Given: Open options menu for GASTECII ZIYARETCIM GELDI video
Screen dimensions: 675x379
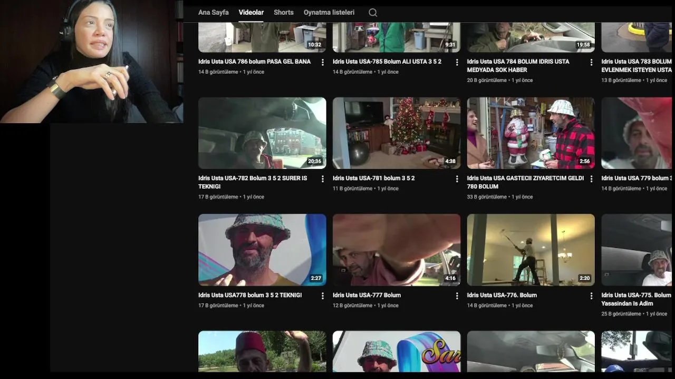Looking at the screenshot, I should point(591,179).
